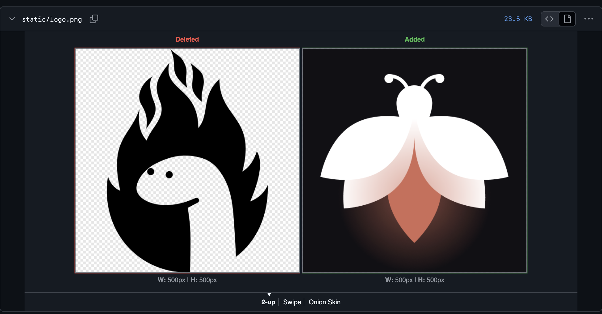
Task: Switch to Swipe comparison mode
Action: 292,302
